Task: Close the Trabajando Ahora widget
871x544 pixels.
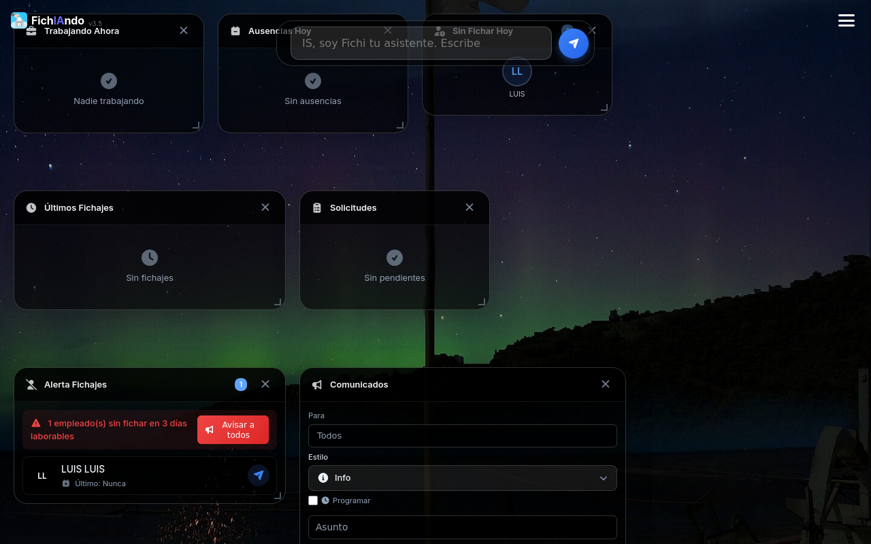Action: 184,31
